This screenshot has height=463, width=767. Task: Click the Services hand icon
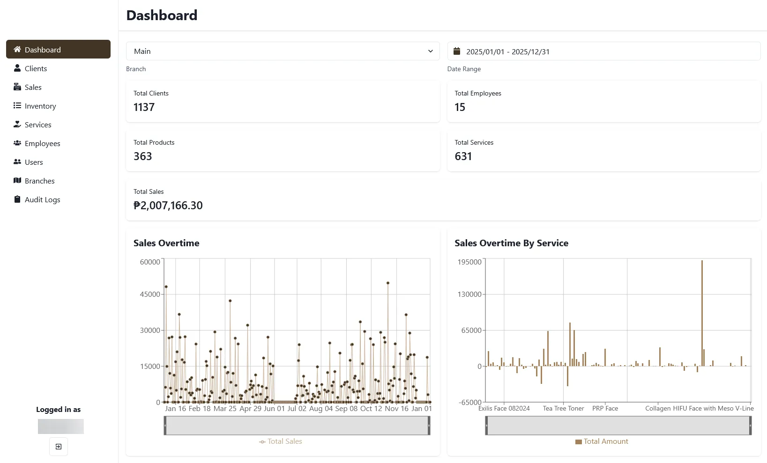pos(17,124)
